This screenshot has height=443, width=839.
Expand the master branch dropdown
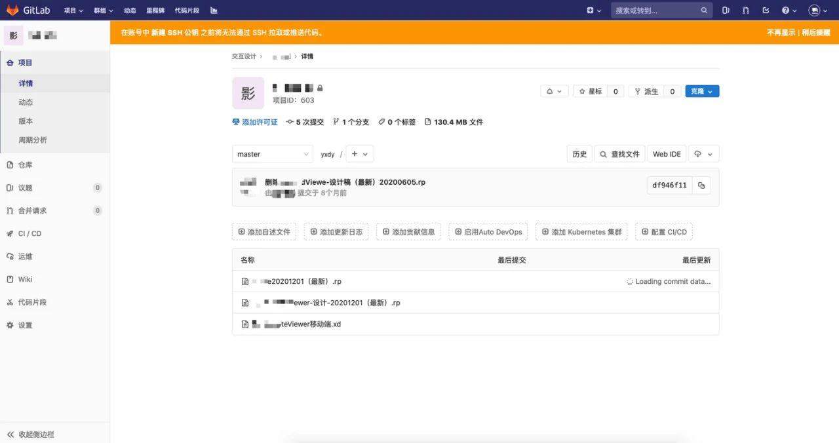(273, 154)
